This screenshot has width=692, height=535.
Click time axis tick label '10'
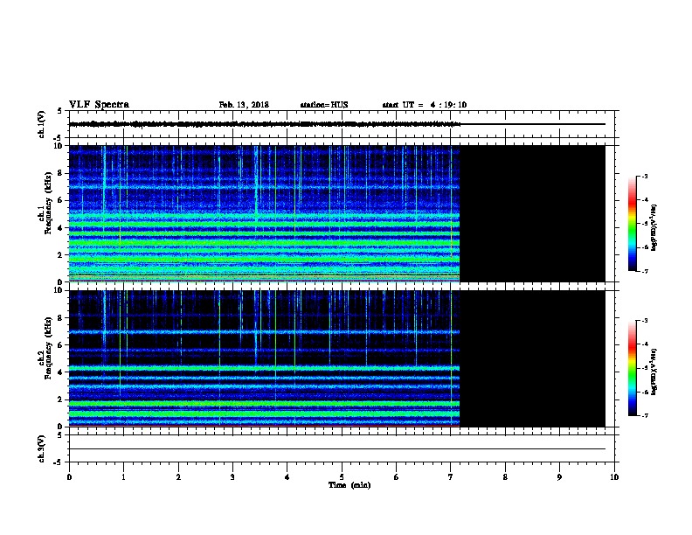point(614,477)
